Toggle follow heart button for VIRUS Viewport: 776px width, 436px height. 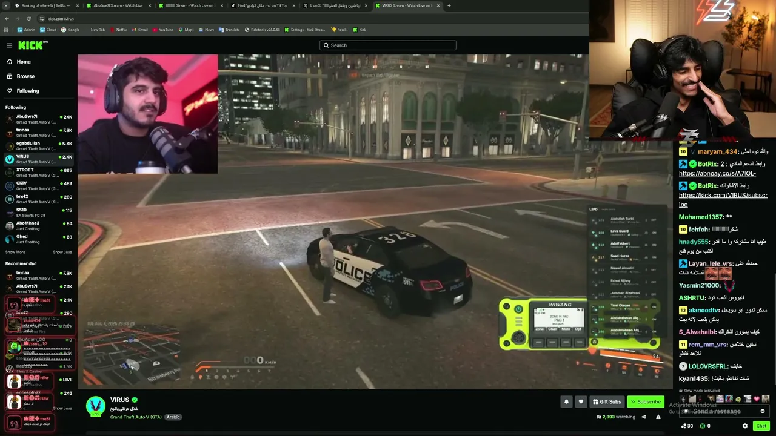581,401
